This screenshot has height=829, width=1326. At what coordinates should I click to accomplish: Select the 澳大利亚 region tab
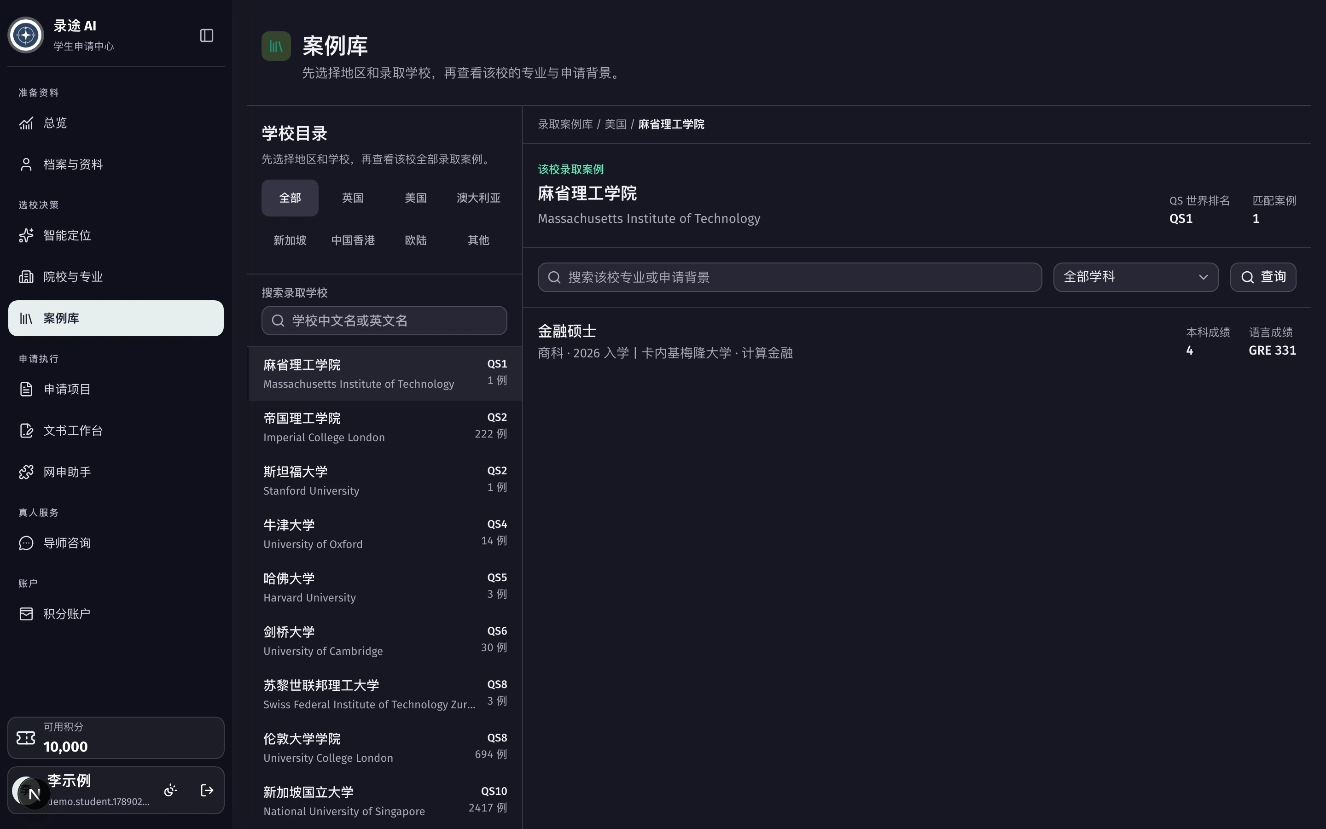tap(478, 198)
